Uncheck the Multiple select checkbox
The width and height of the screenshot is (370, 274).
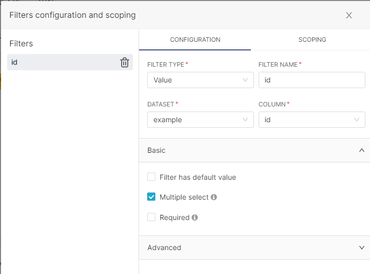tap(151, 197)
